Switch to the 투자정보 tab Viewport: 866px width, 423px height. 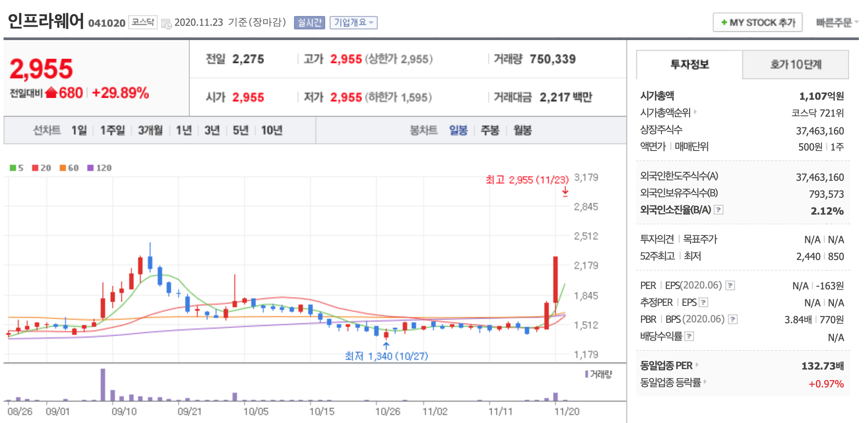[690, 65]
